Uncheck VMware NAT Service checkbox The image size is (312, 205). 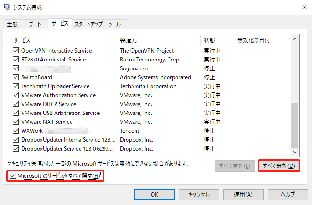16,122
